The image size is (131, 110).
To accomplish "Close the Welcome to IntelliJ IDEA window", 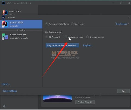I will 129,3.
